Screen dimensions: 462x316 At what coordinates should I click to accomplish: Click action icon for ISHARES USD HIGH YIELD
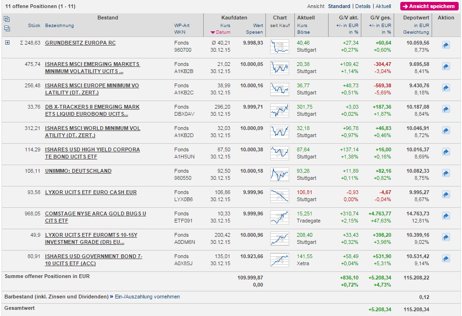pos(446,152)
